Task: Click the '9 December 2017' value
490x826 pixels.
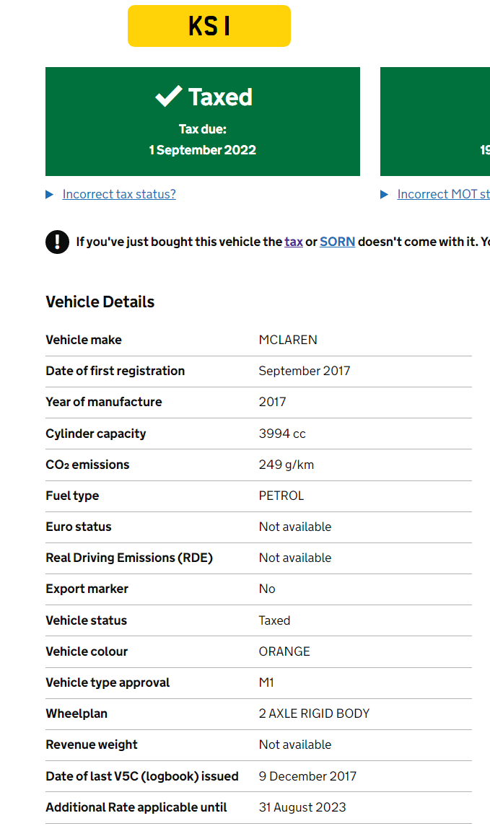Action: [307, 776]
